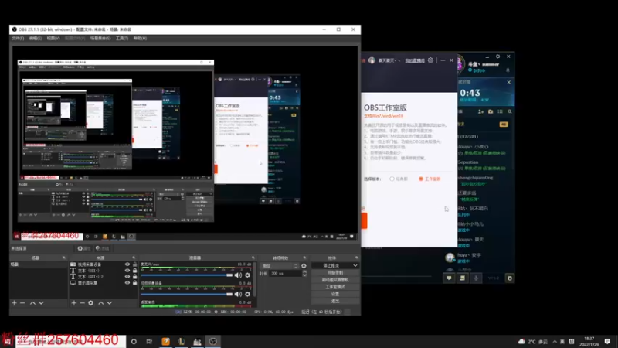Pop out the 转场特效 panel dock icon
This screenshot has height=348, width=618.
click(304, 258)
